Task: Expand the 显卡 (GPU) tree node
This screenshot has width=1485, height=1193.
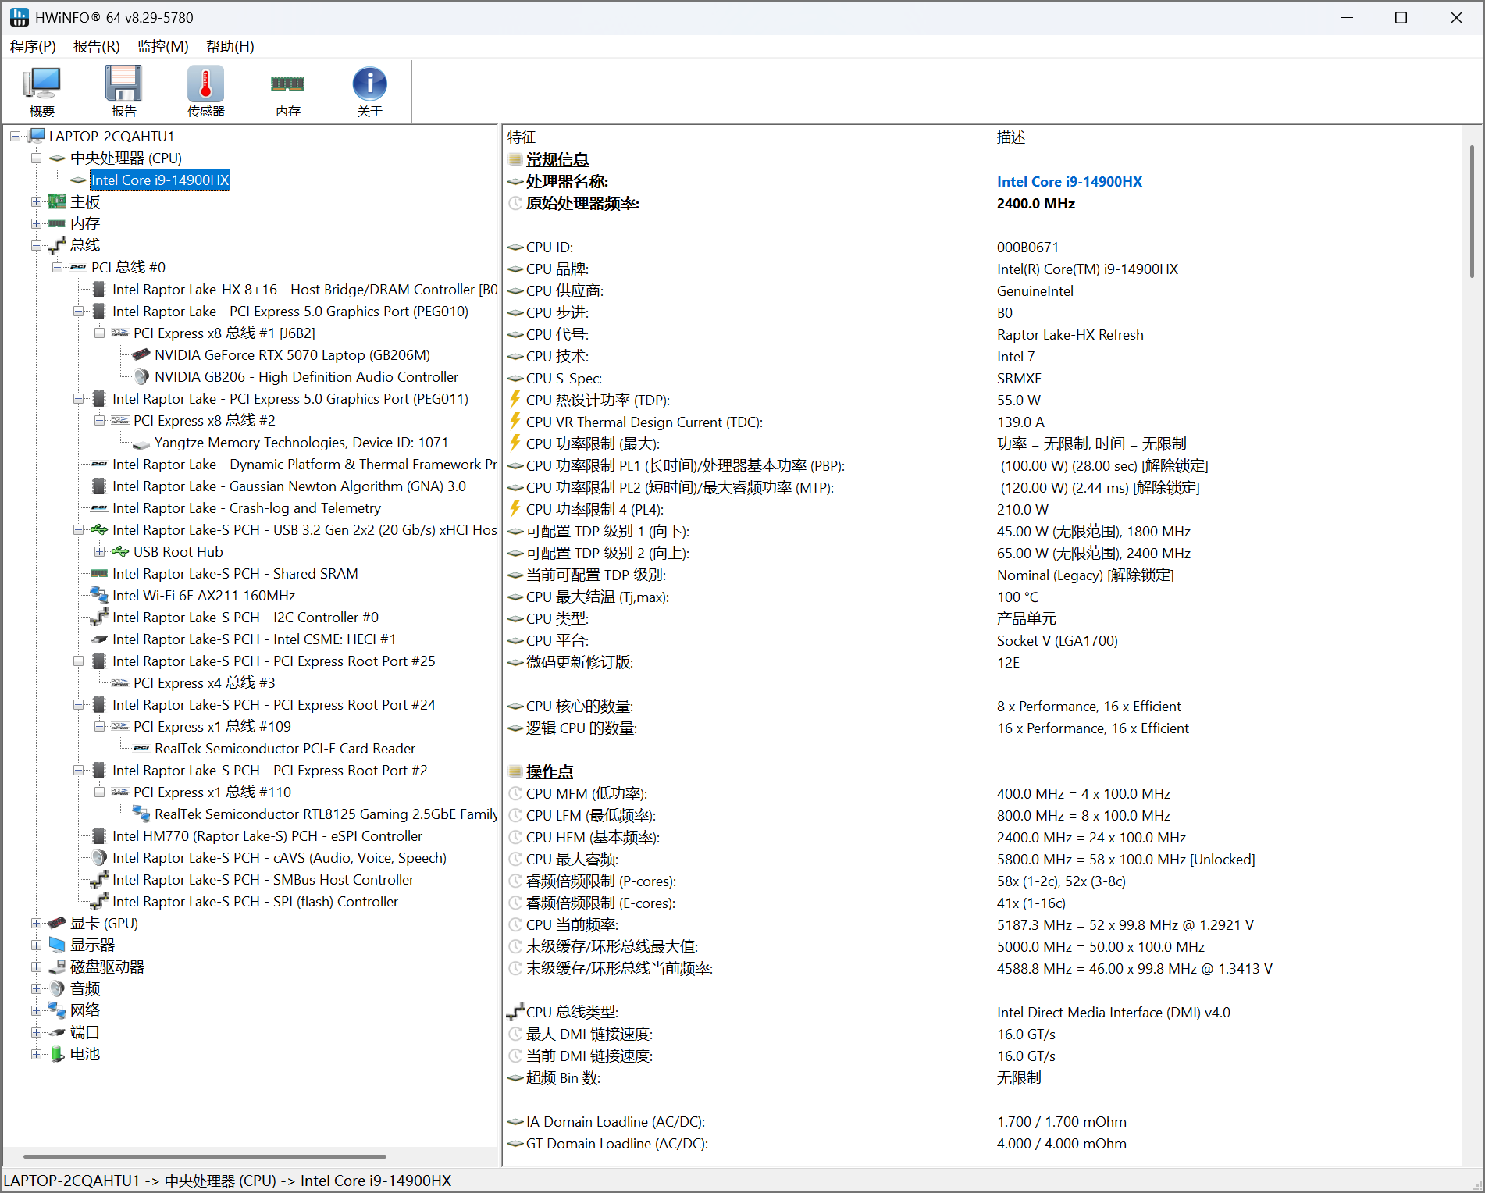Action: coord(37,924)
